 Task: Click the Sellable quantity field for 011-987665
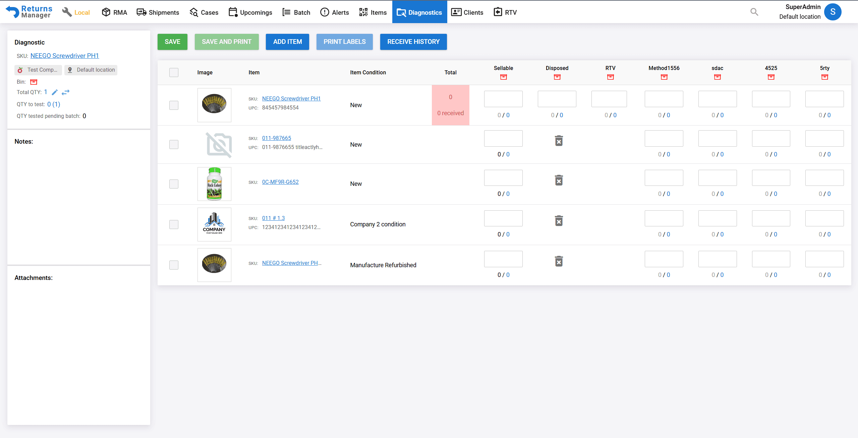coord(503,139)
